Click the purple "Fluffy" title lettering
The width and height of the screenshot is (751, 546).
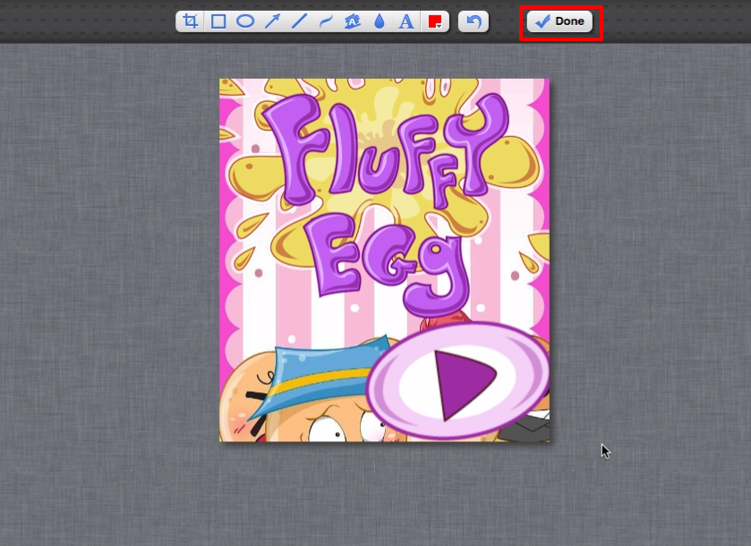385,152
